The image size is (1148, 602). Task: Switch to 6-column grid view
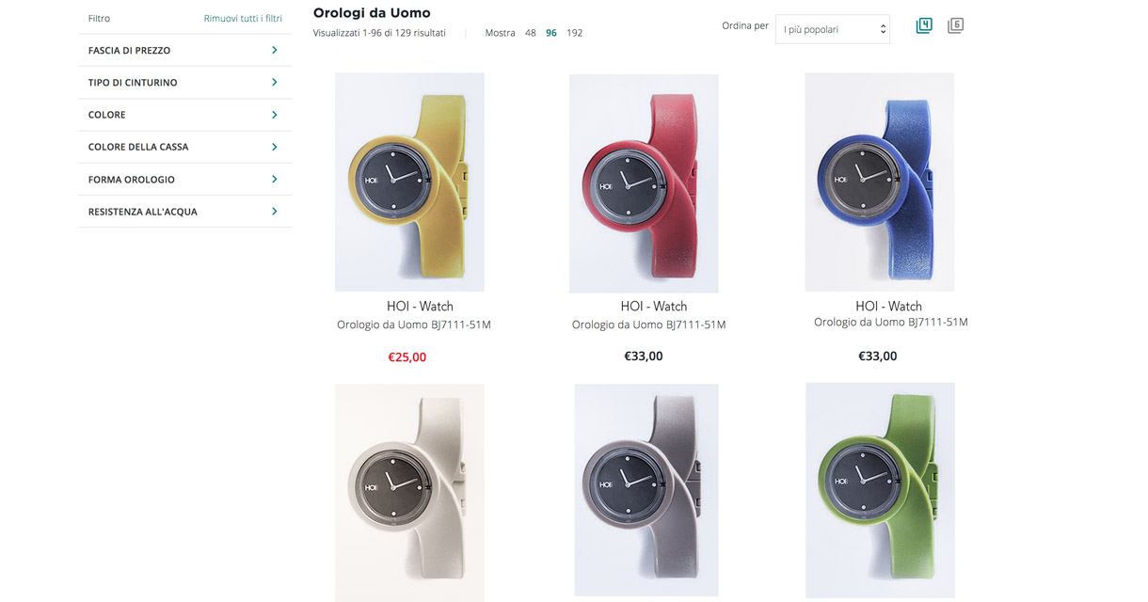click(x=955, y=26)
